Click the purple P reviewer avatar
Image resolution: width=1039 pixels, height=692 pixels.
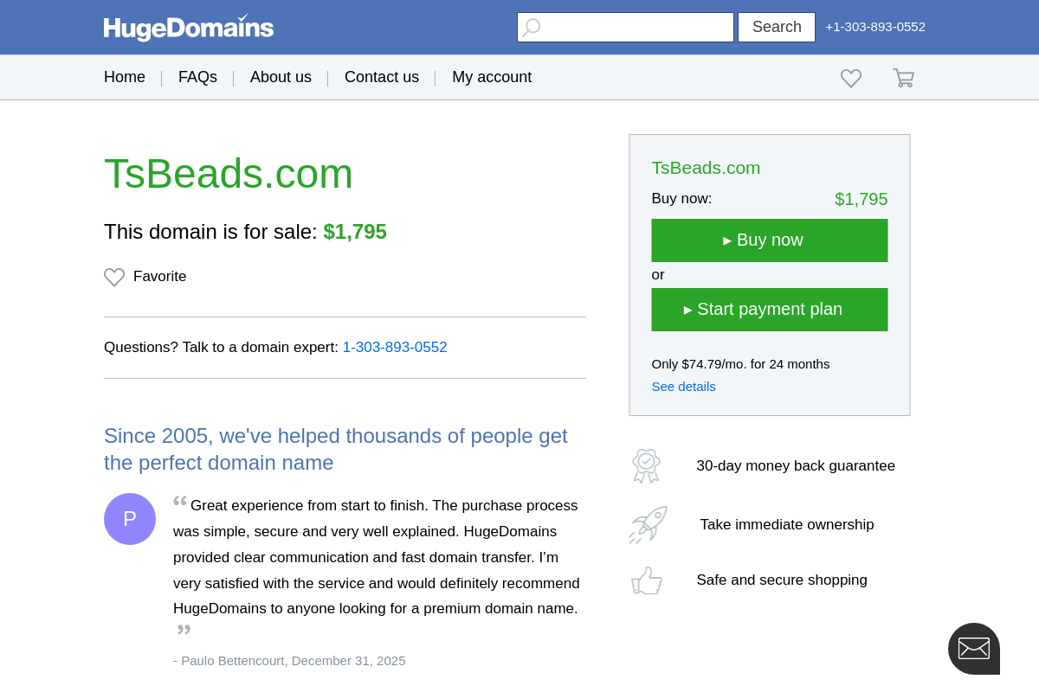point(130,519)
